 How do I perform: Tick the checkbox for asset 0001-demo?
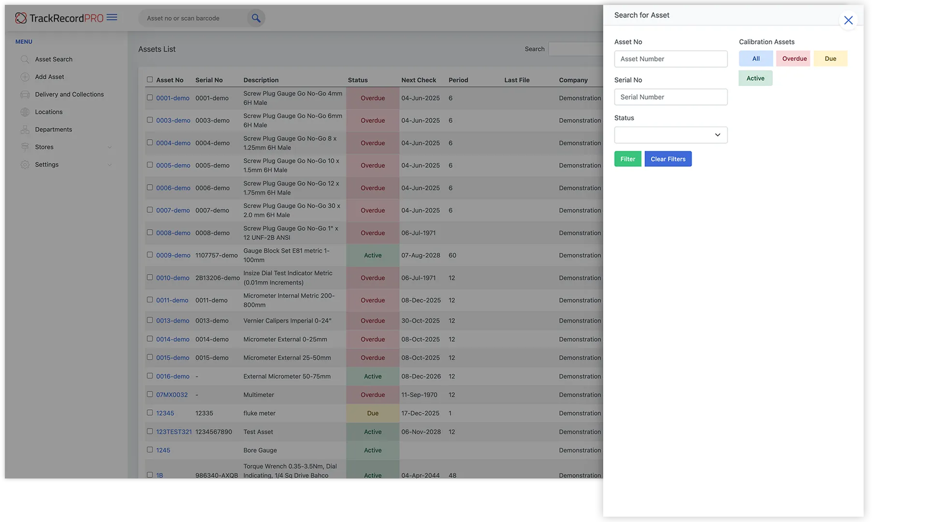click(x=150, y=97)
